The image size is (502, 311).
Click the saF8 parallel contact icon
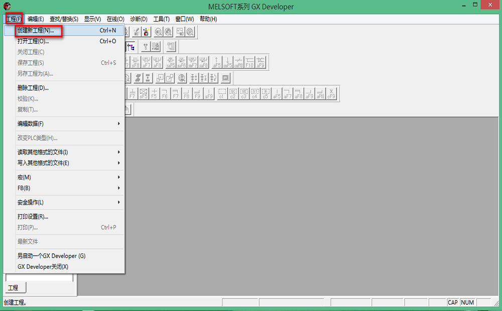(203, 62)
